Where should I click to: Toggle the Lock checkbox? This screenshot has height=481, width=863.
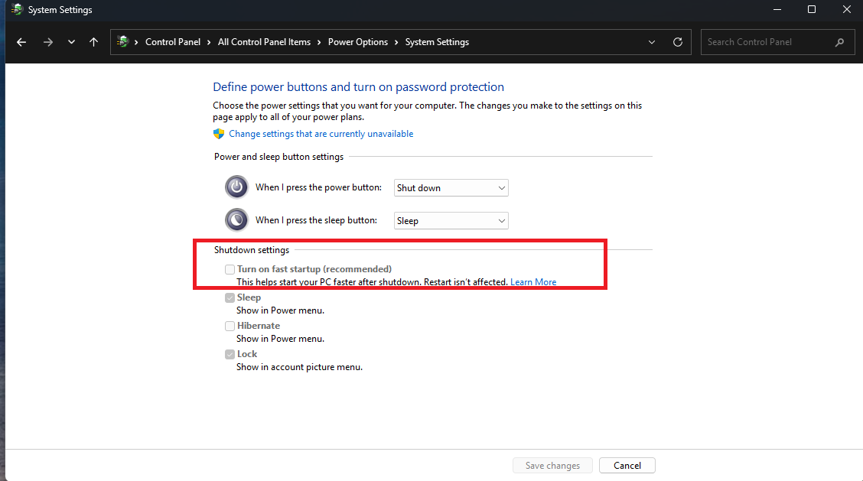point(230,354)
